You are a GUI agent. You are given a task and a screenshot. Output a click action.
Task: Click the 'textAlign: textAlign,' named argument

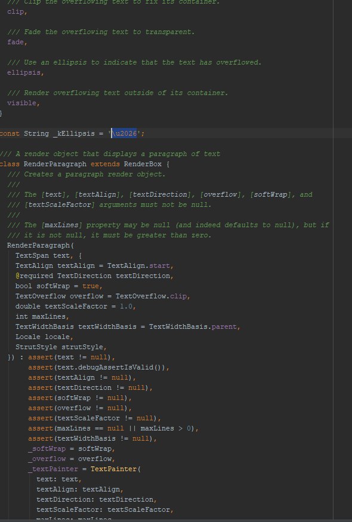80,489
